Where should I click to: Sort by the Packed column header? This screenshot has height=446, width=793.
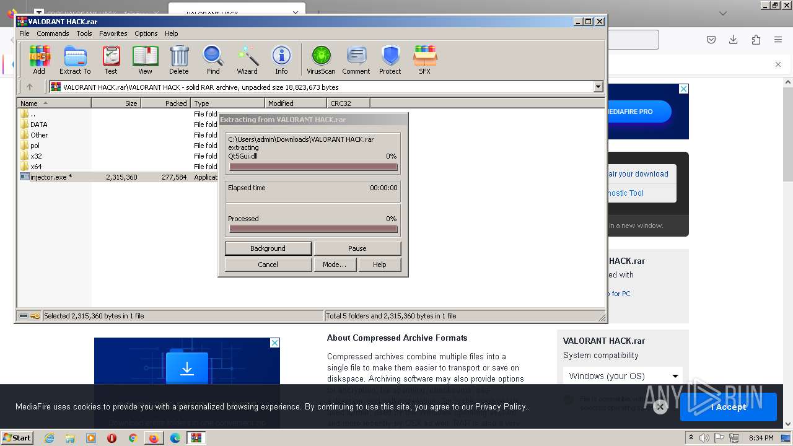(166, 103)
